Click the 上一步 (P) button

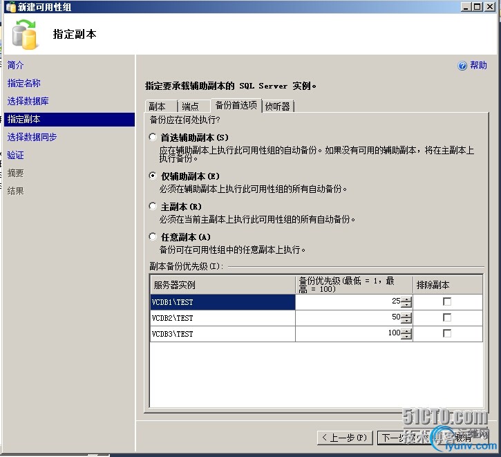coord(345,438)
